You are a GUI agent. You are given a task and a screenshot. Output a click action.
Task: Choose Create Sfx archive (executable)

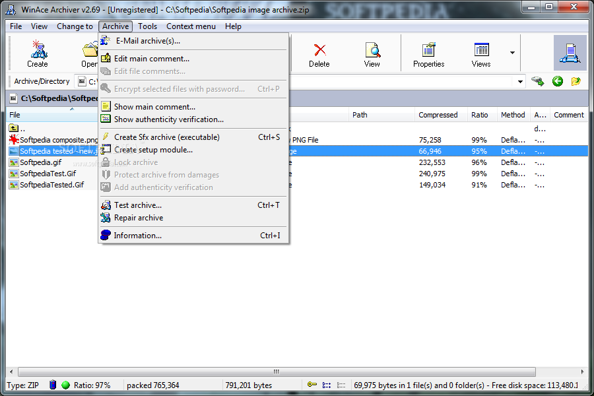[193, 137]
